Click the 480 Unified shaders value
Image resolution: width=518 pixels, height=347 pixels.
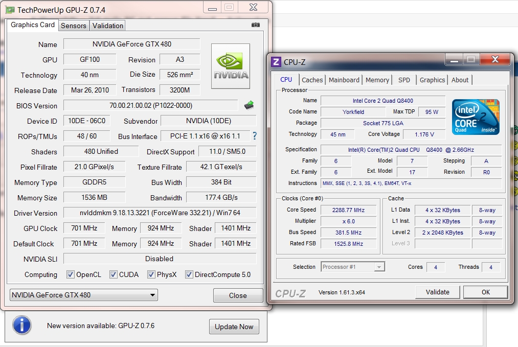(x=101, y=151)
